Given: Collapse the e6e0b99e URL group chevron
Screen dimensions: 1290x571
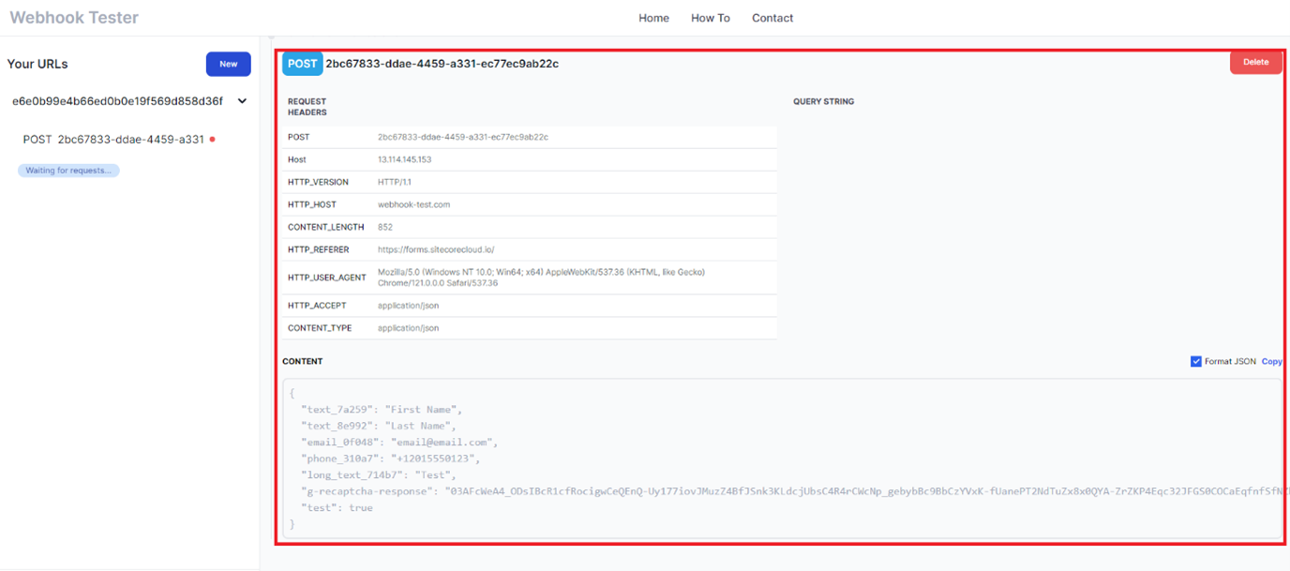Looking at the screenshot, I should click(242, 101).
